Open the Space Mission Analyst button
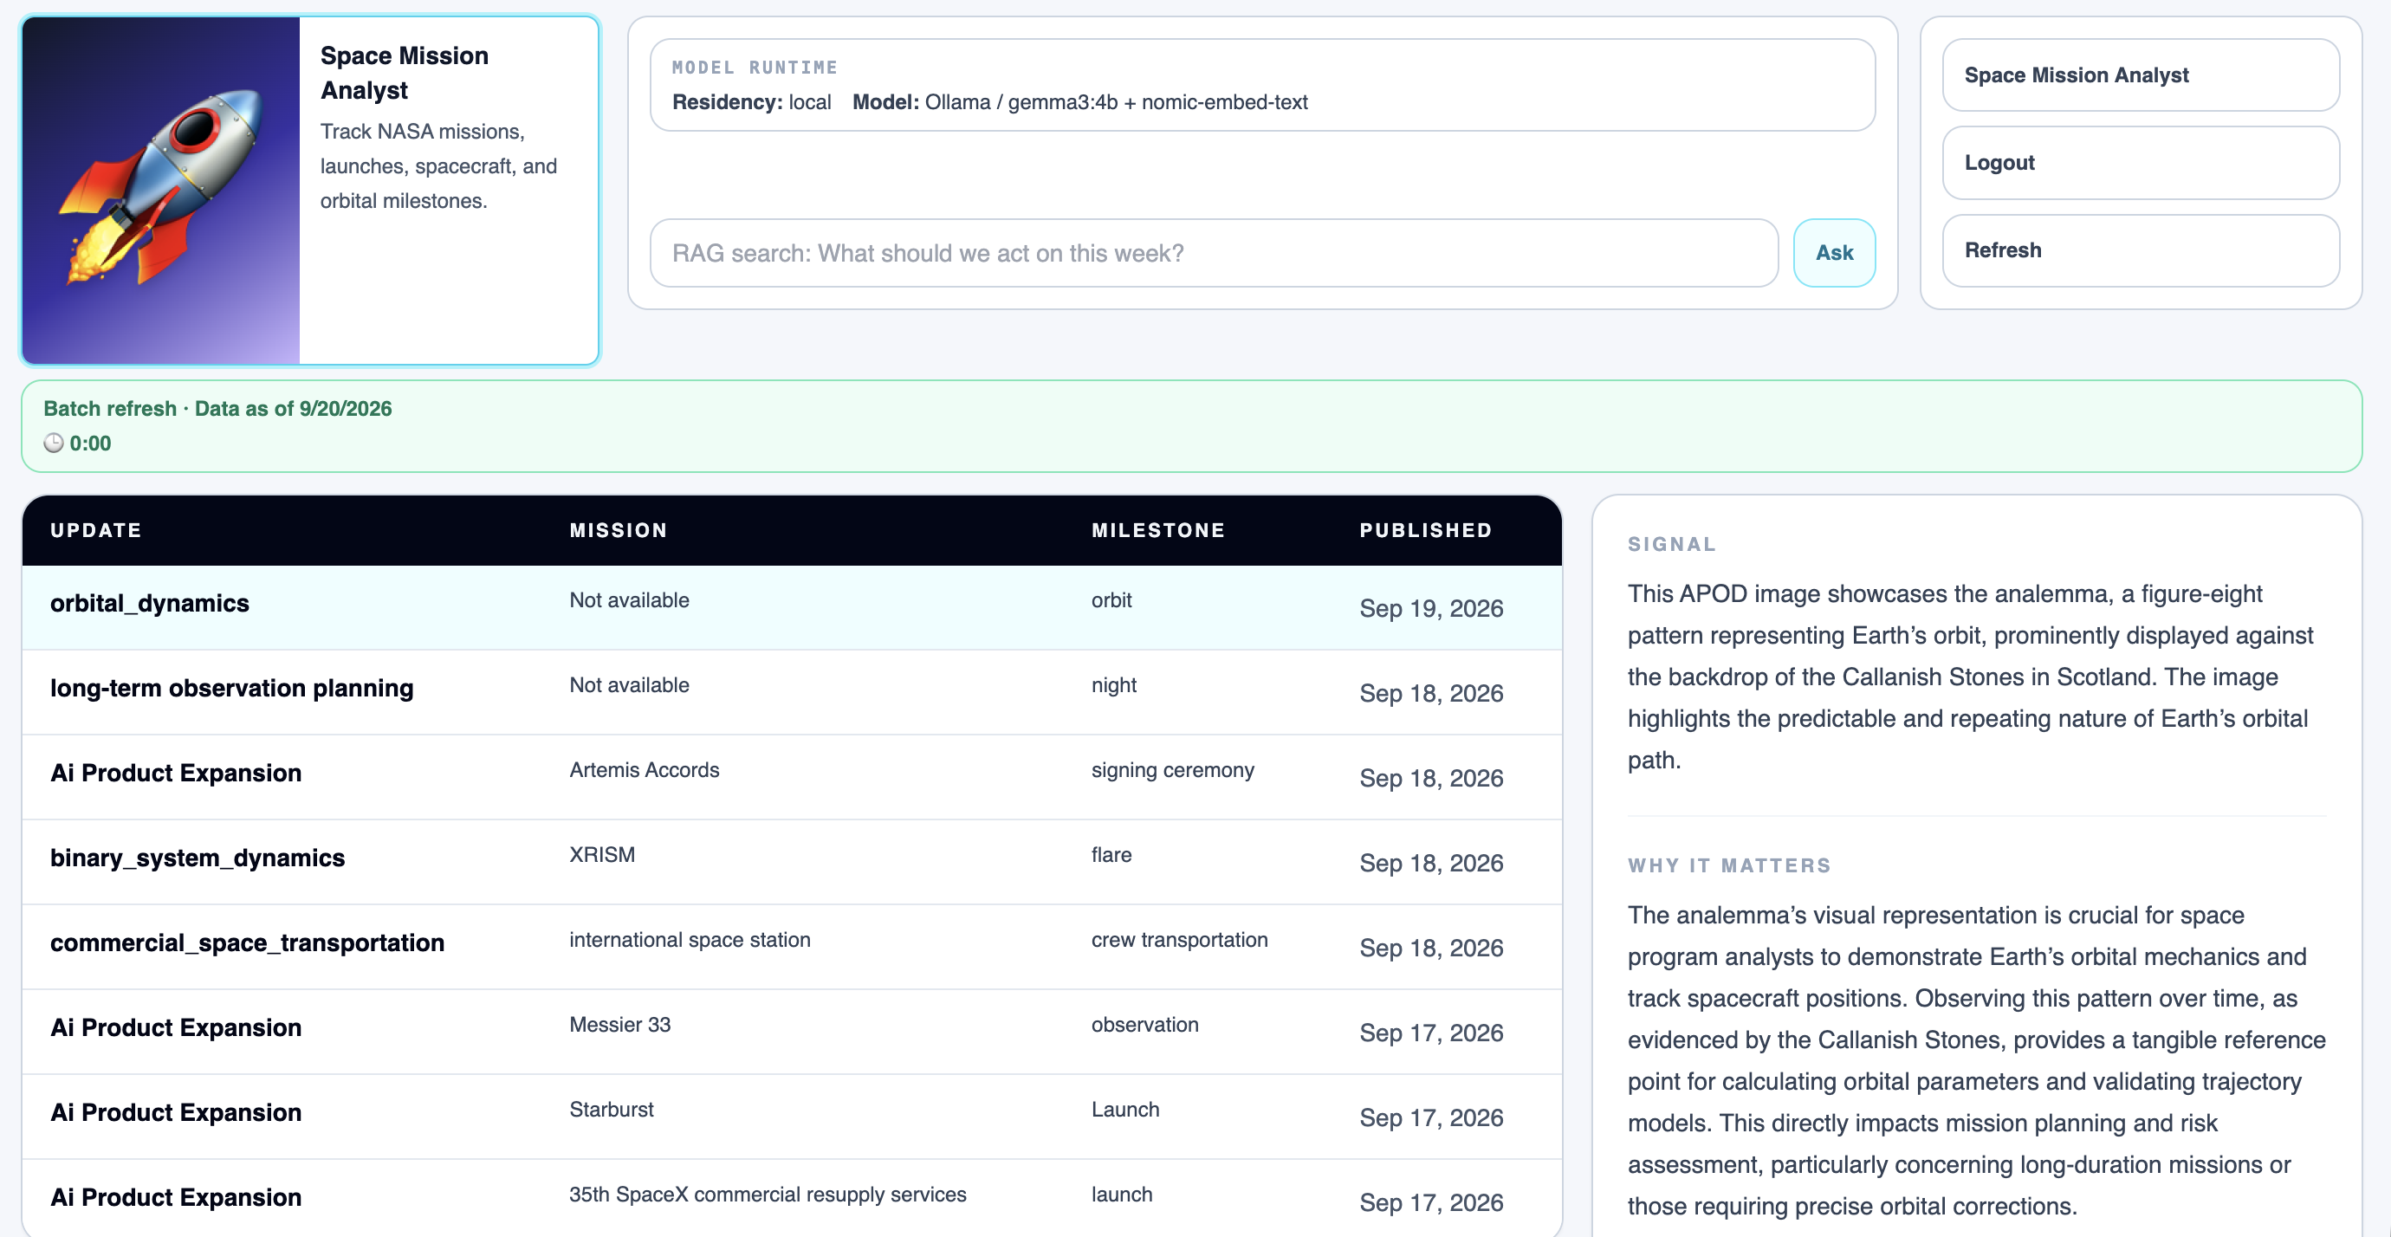This screenshot has width=2391, height=1237. point(2141,75)
